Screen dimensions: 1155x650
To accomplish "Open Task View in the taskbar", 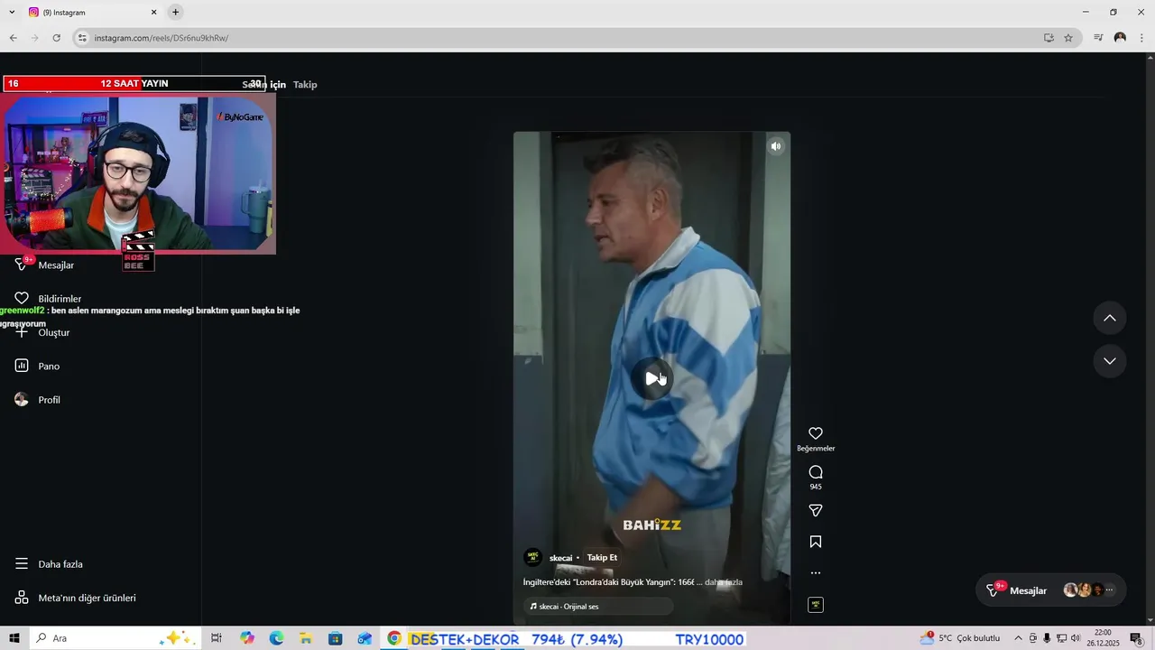I will 217,638.
